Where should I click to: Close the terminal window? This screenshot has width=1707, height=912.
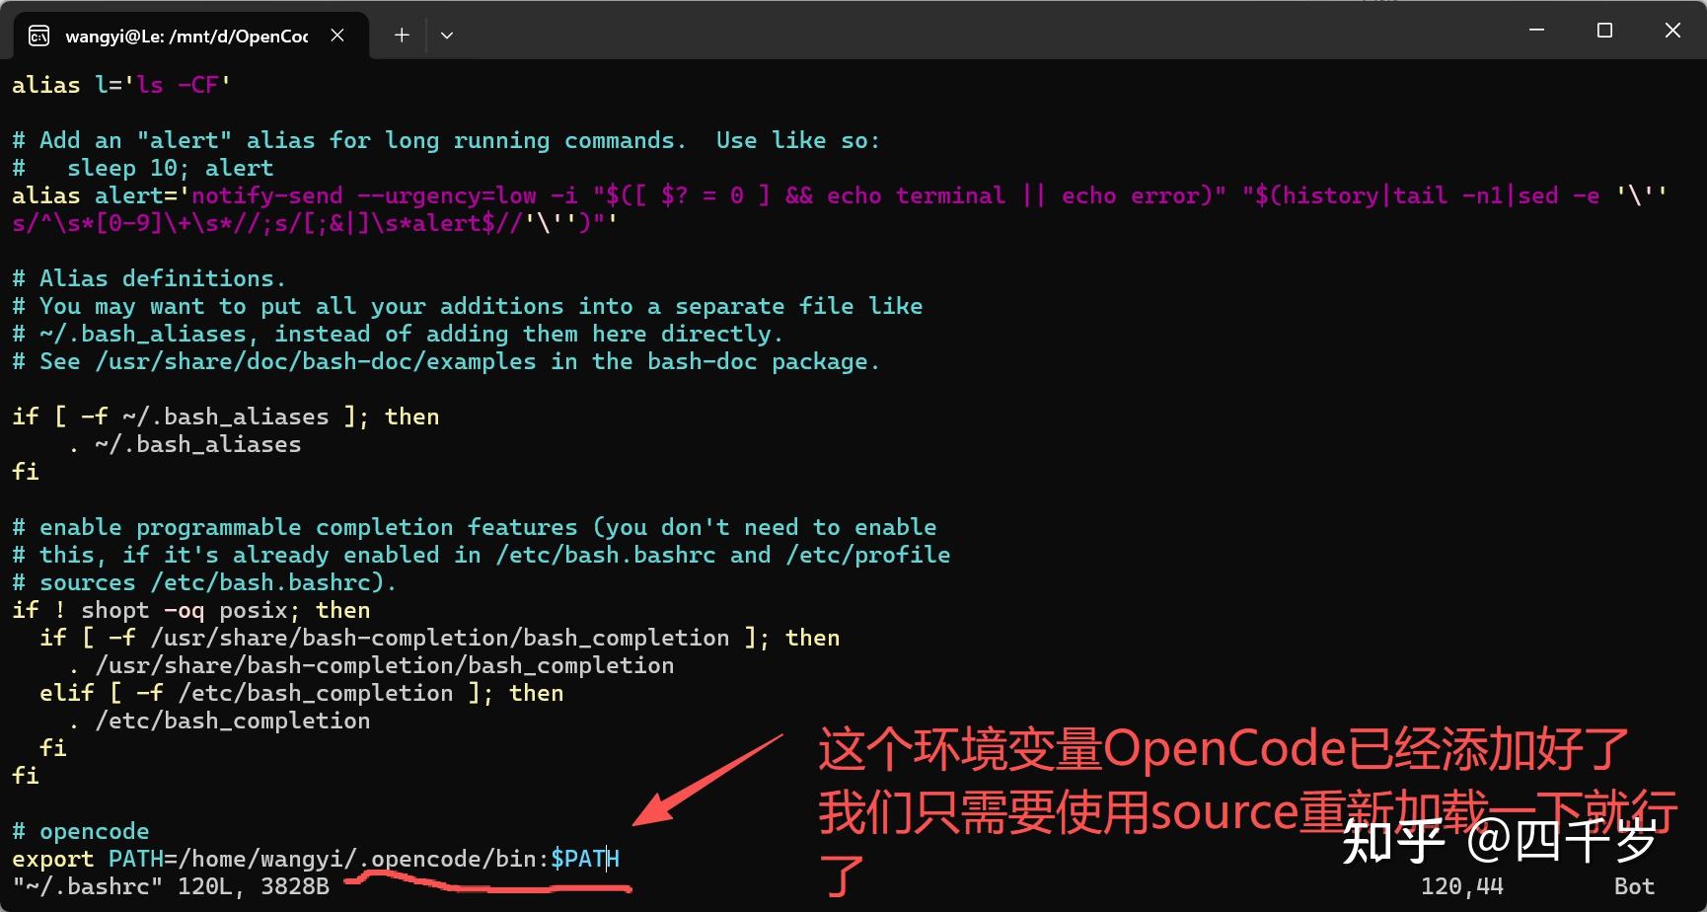tap(1672, 31)
